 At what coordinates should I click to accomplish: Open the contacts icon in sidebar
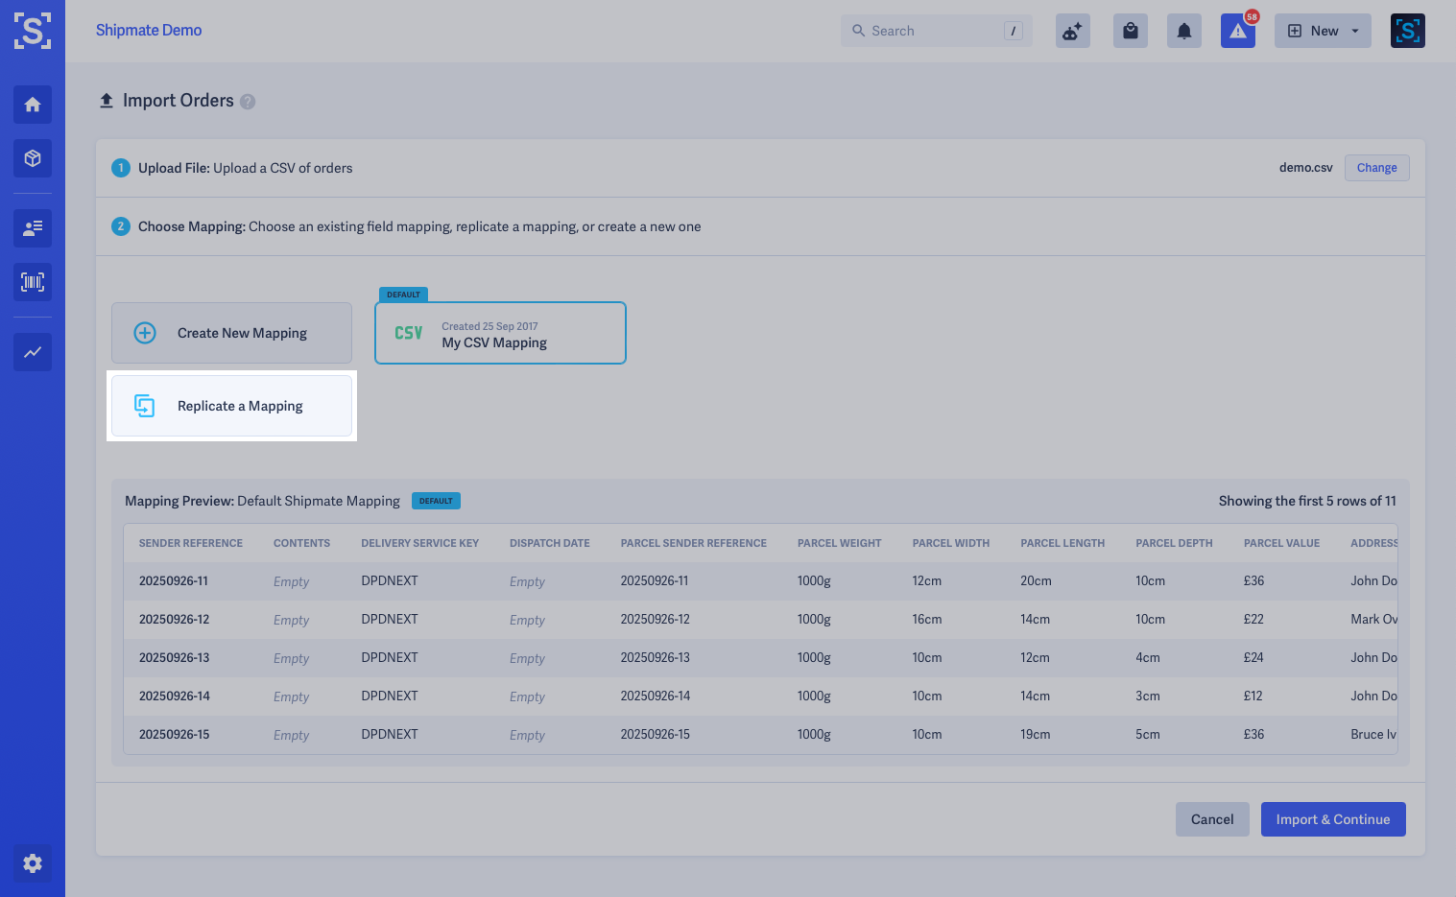coord(33,228)
